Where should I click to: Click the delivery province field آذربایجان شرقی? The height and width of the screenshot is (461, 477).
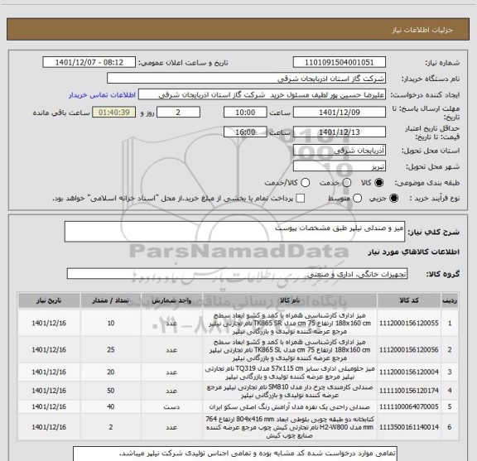340,151
